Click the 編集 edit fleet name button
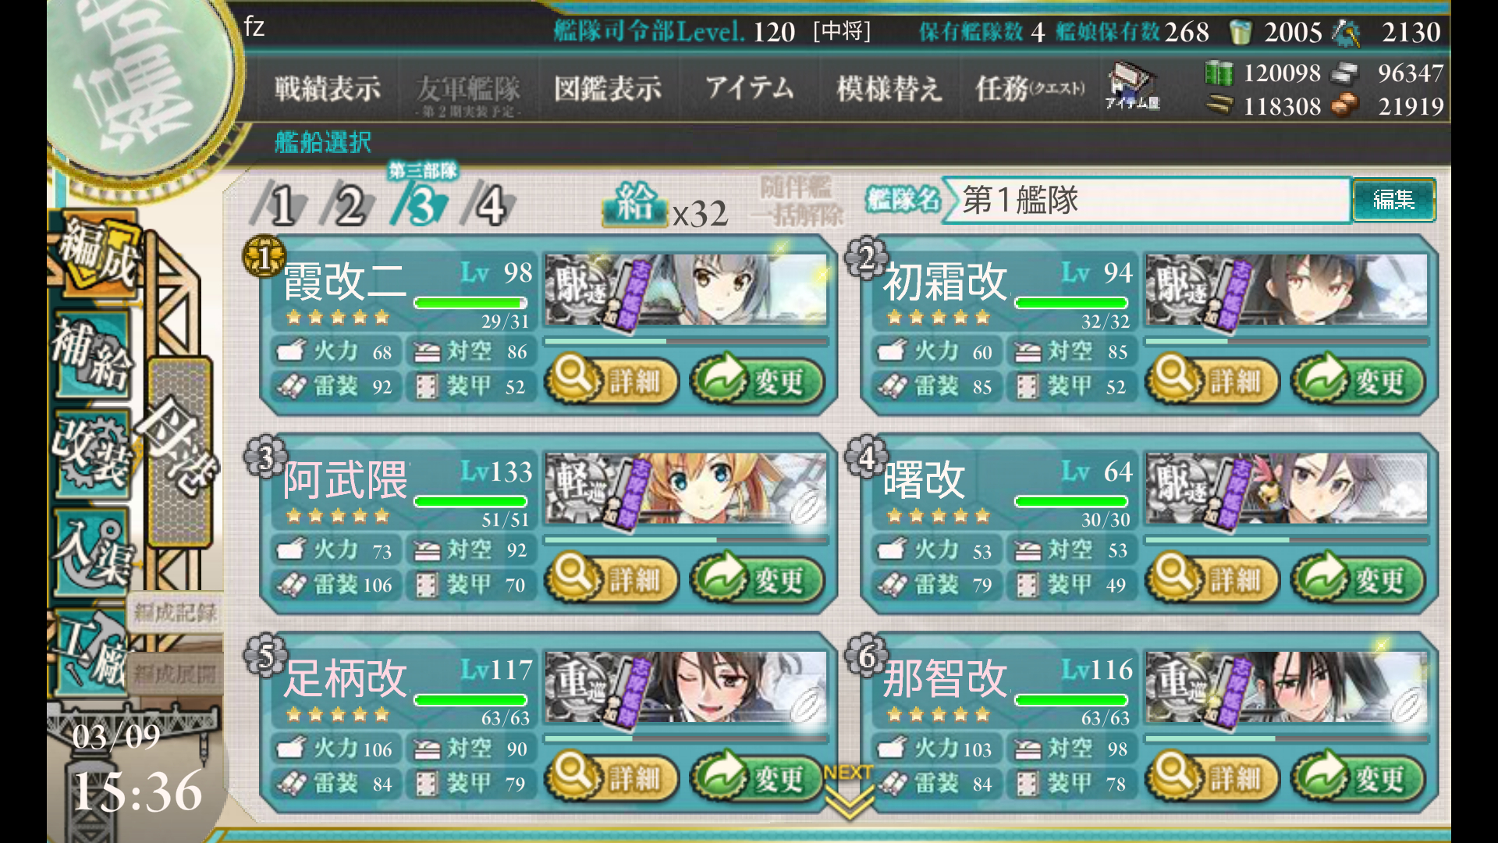This screenshot has width=1498, height=843. (x=1393, y=200)
